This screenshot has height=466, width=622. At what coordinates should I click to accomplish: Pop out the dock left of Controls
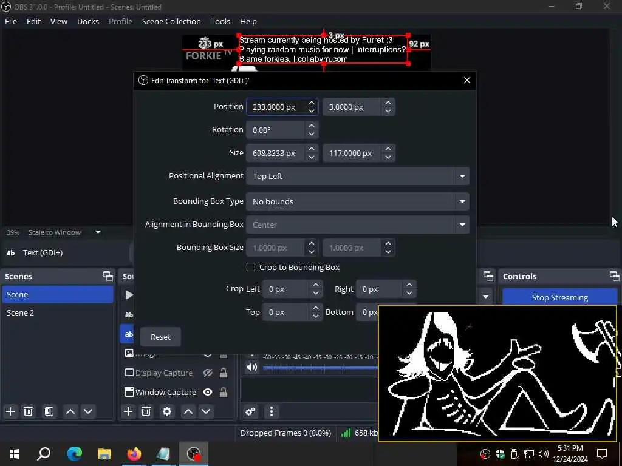pos(488,276)
